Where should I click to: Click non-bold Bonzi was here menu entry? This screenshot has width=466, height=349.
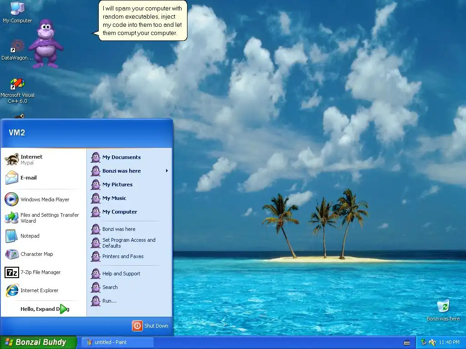point(129,229)
